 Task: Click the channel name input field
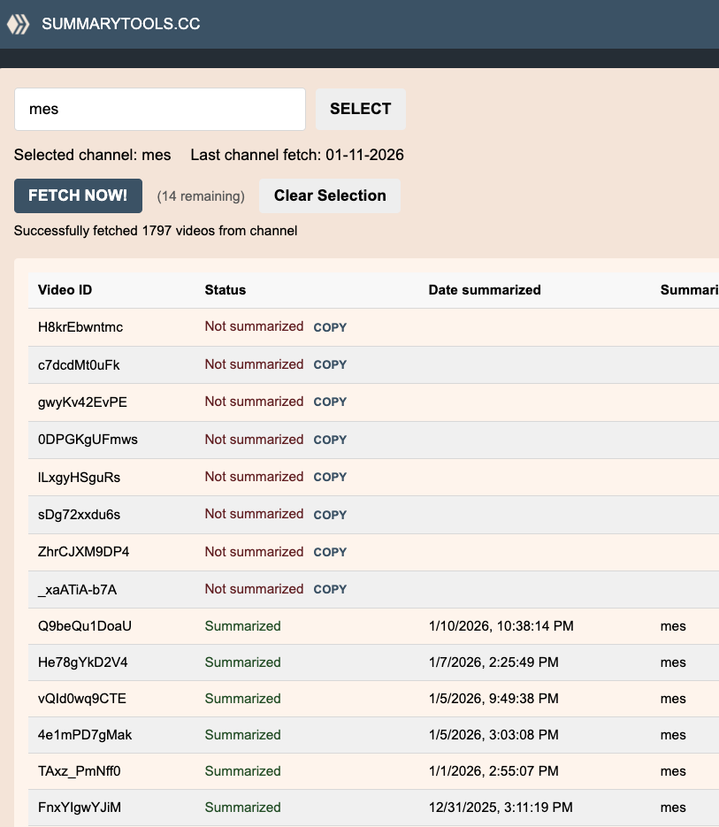[160, 110]
